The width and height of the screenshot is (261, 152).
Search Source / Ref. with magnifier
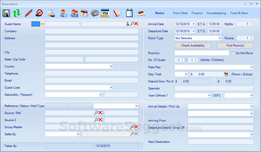click(96, 113)
